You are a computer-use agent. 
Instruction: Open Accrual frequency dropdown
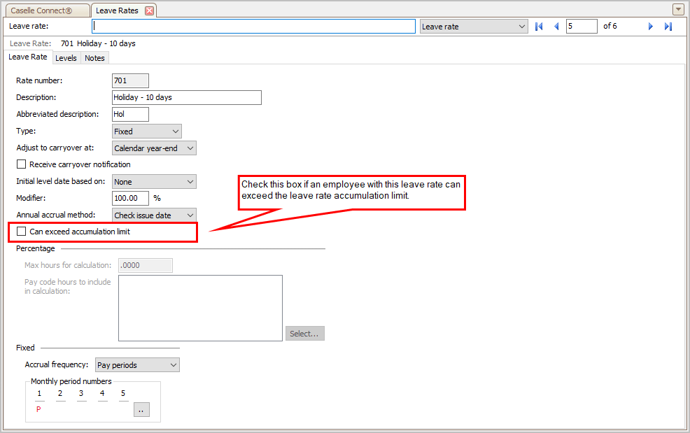tap(137, 364)
